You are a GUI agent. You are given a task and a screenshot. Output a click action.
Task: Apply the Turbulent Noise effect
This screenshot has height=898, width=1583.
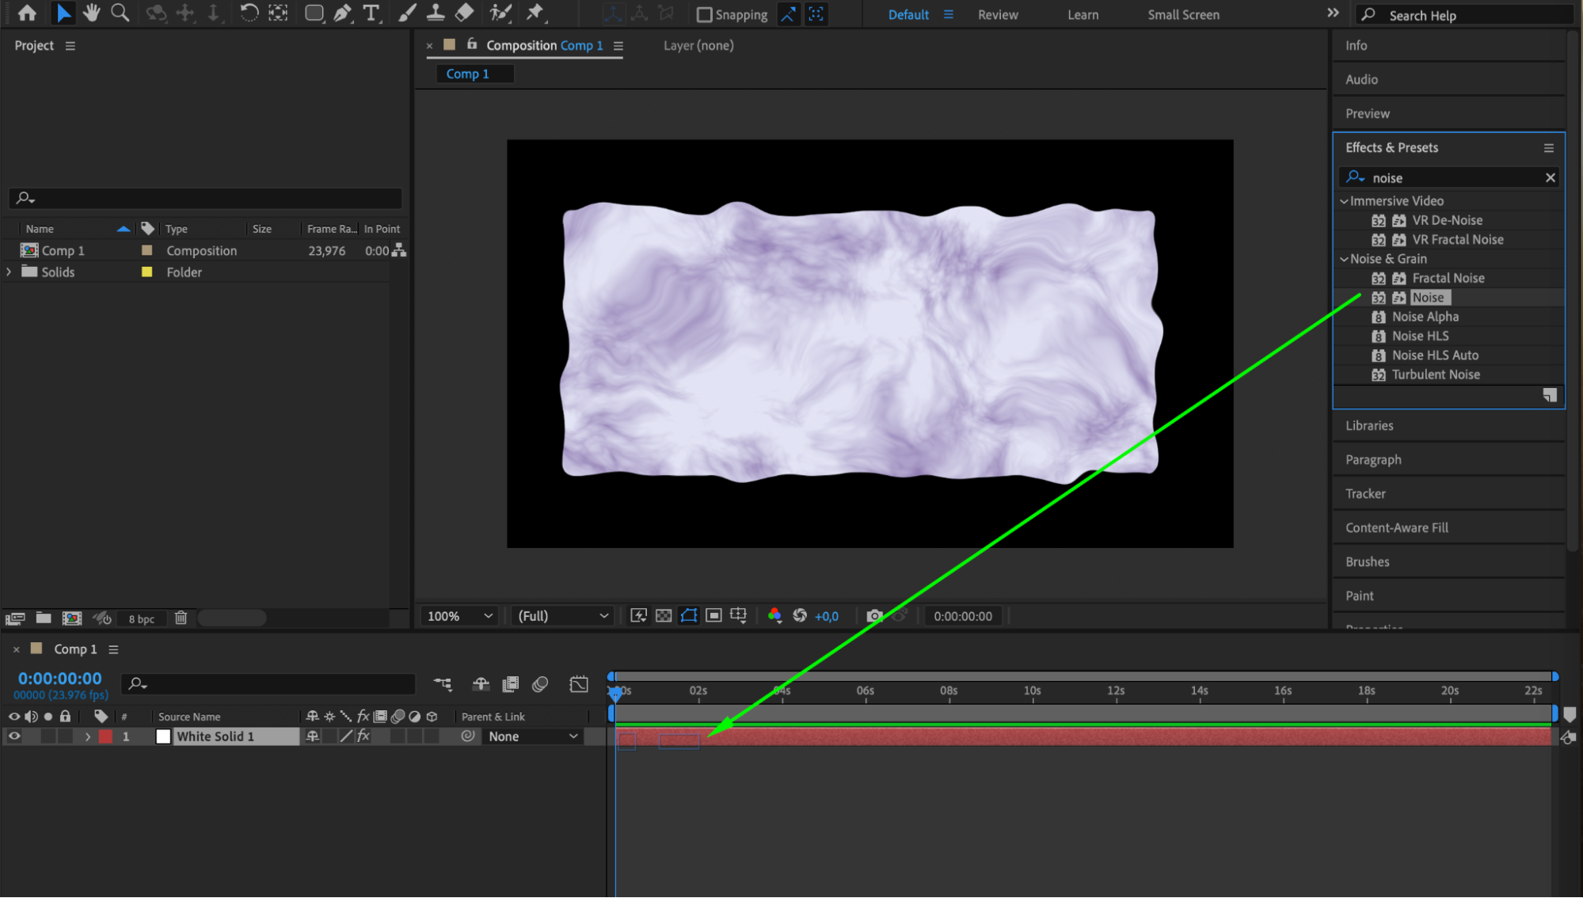(x=1435, y=375)
